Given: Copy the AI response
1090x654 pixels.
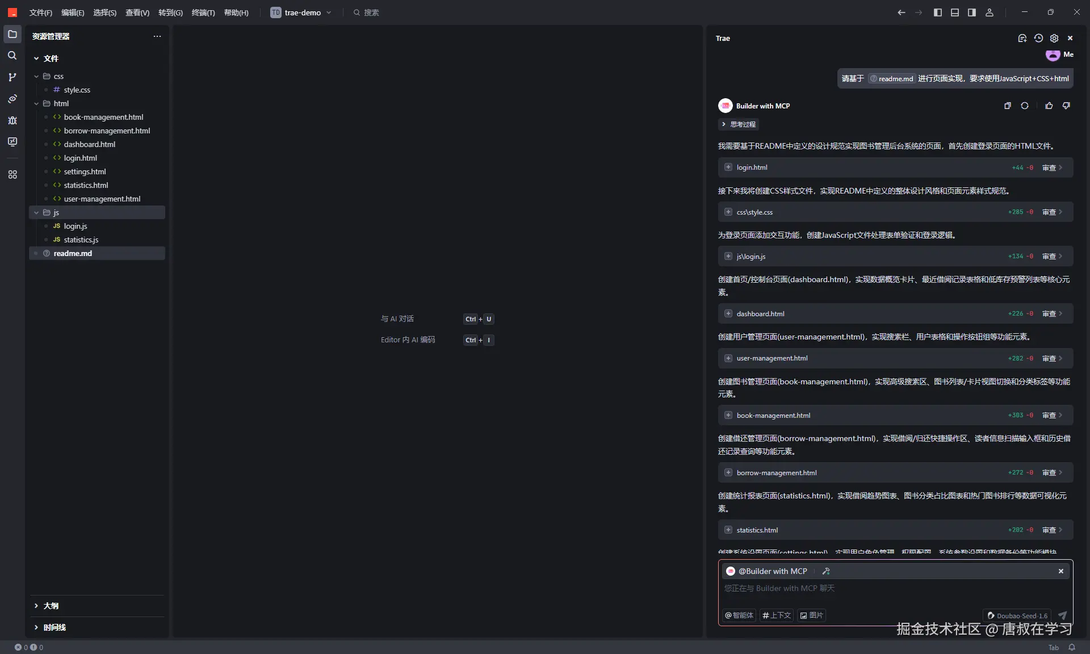Looking at the screenshot, I should click(1007, 106).
